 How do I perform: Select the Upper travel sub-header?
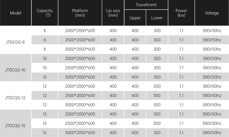click(135, 18)
